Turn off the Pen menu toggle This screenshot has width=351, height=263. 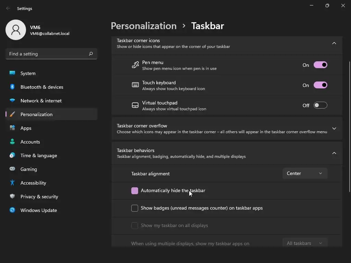coord(320,65)
